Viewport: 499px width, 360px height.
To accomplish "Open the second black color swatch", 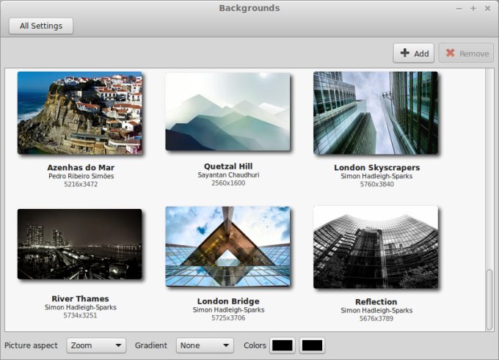I will pyautogui.click(x=312, y=345).
